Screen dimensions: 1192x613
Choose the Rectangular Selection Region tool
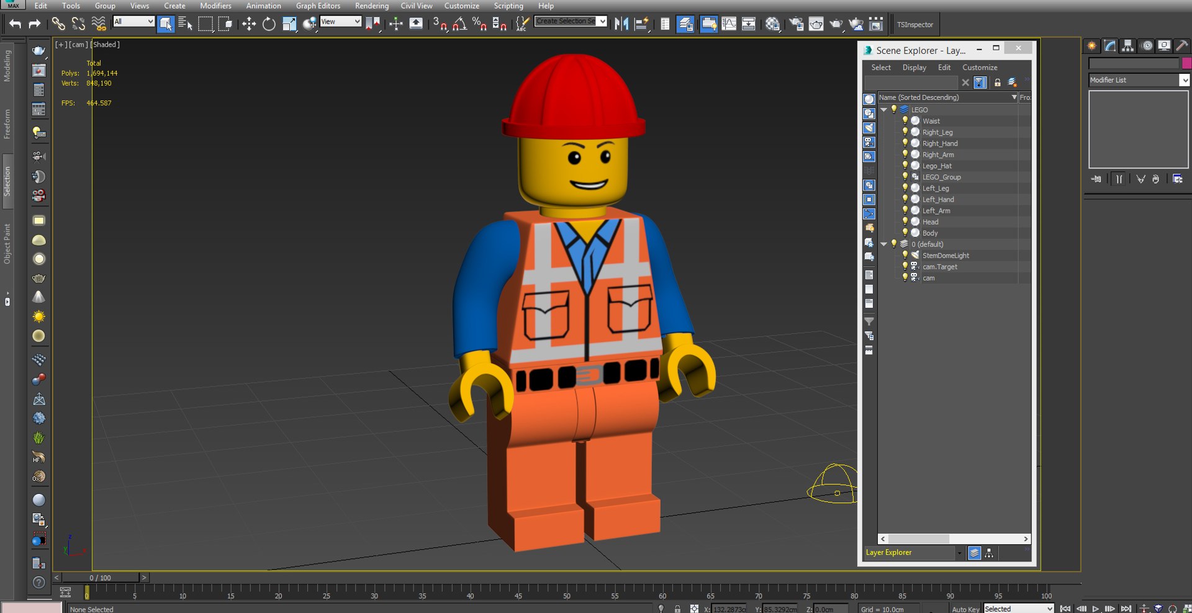[205, 24]
